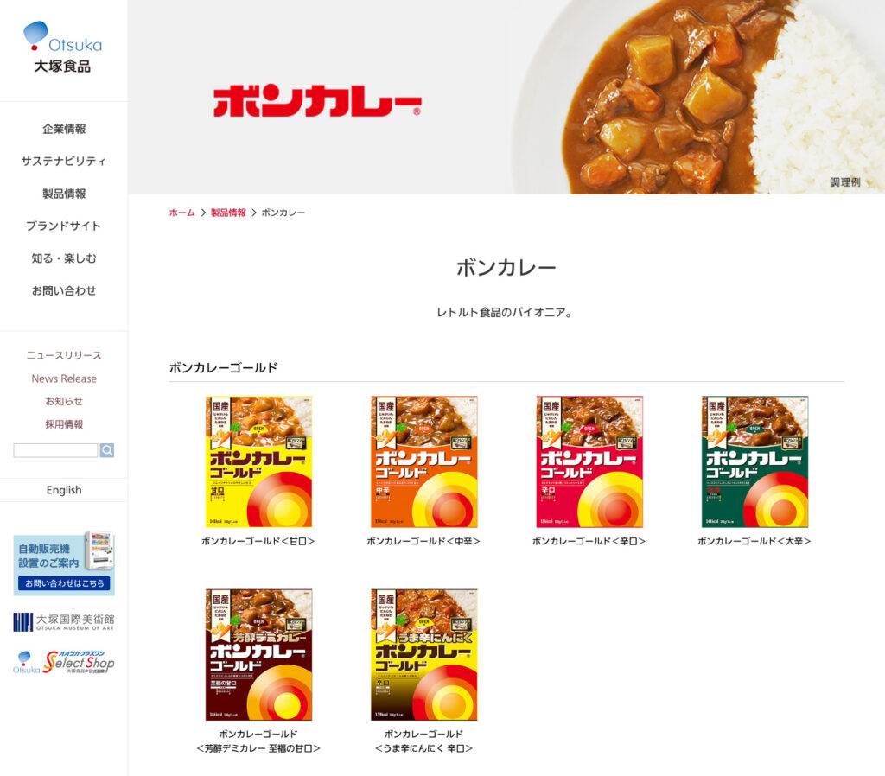Select the 大辛 green package thumbnail

pyautogui.click(x=754, y=461)
